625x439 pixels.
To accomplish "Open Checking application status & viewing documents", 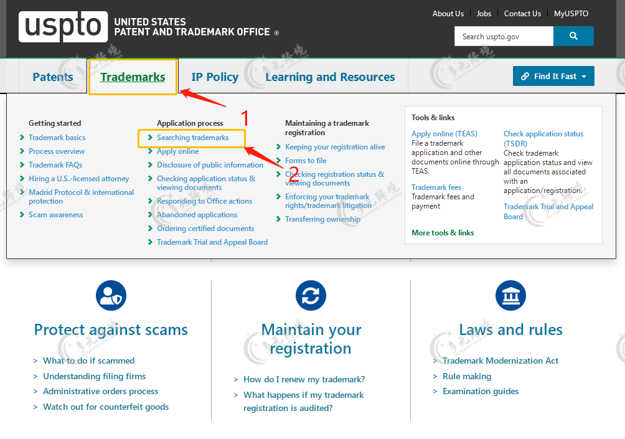I will point(206,183).
